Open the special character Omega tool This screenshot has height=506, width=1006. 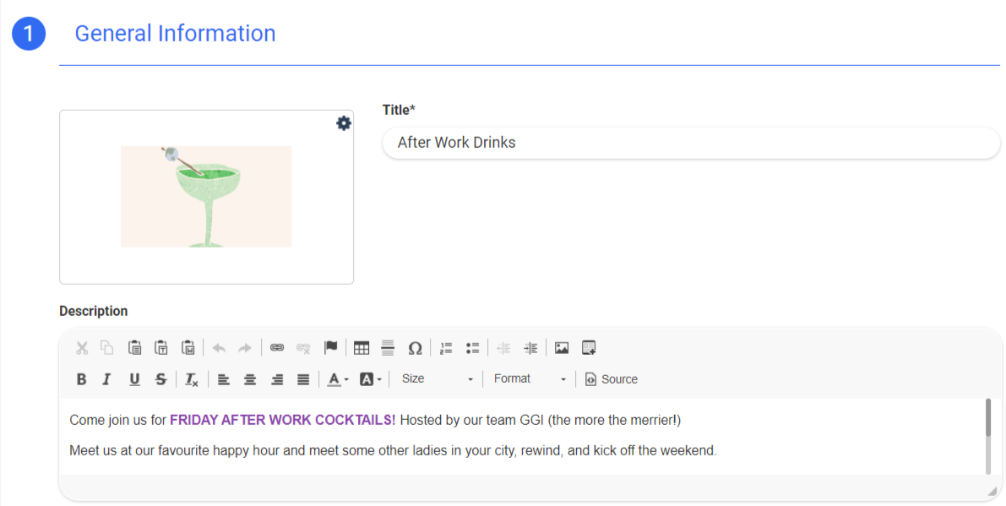coord(415,348)
